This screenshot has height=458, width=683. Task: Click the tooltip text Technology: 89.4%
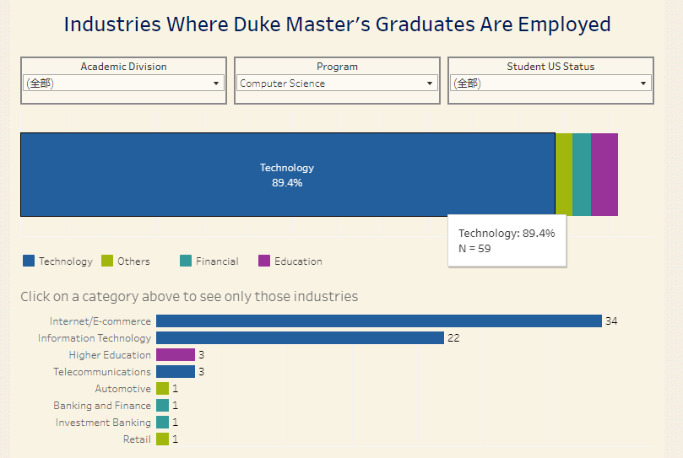[507, 234]
